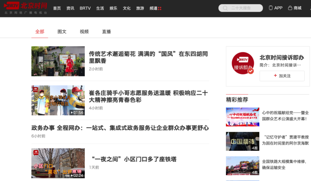311x181 pixels.
Task: Open the 政务办事 全程网办 article headline
Action: [x=120, y=128]
